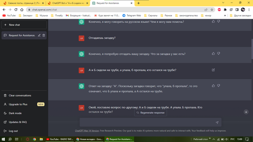253x142 pixels.
Task: Open Chrome three-dot menu
Action: [249, 10]
